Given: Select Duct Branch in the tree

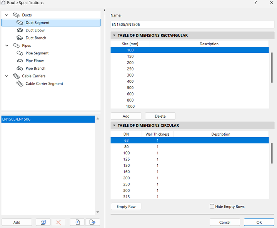Looking at the screenshot, I should (x=36, y=38).
